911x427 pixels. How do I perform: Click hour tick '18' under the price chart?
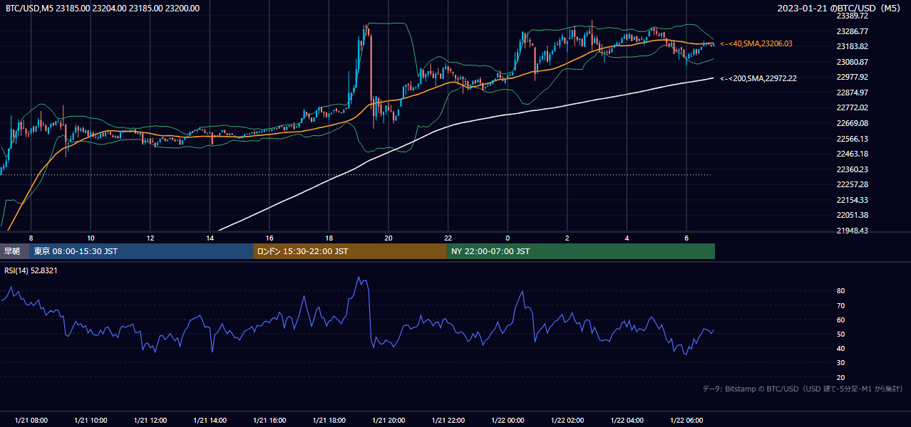[x=329, y=238]
